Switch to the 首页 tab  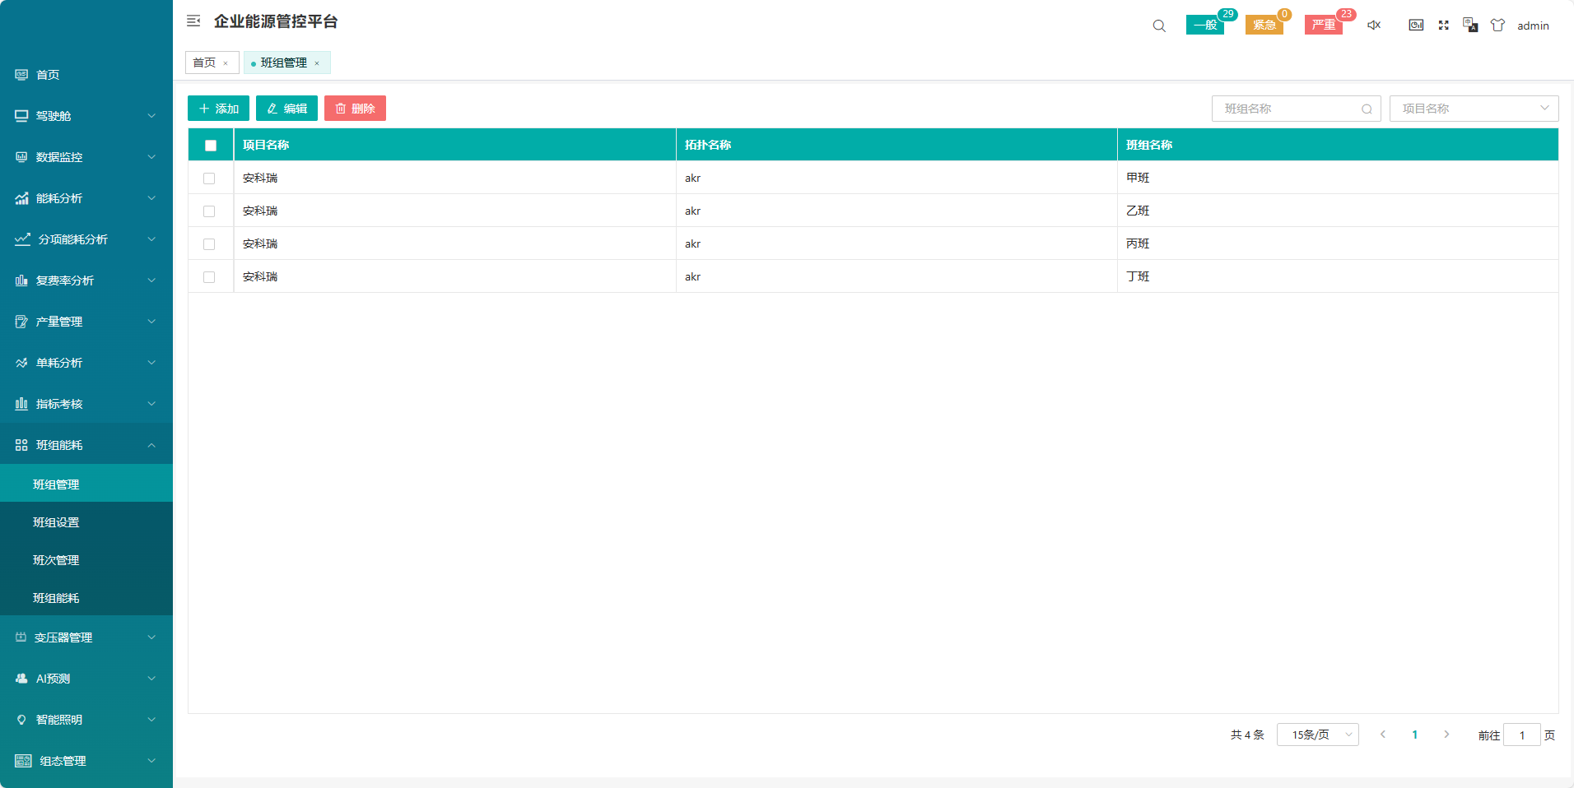tap(204, 63)
